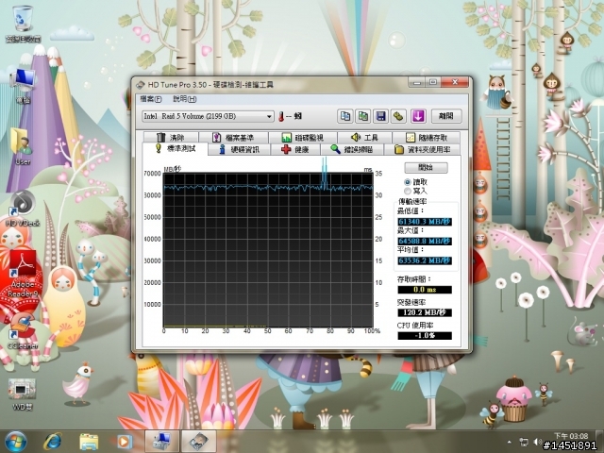This screenshot has height=453, width=604.
Task: Open the 說明(H) menu
Action: (x=185, y=99)
